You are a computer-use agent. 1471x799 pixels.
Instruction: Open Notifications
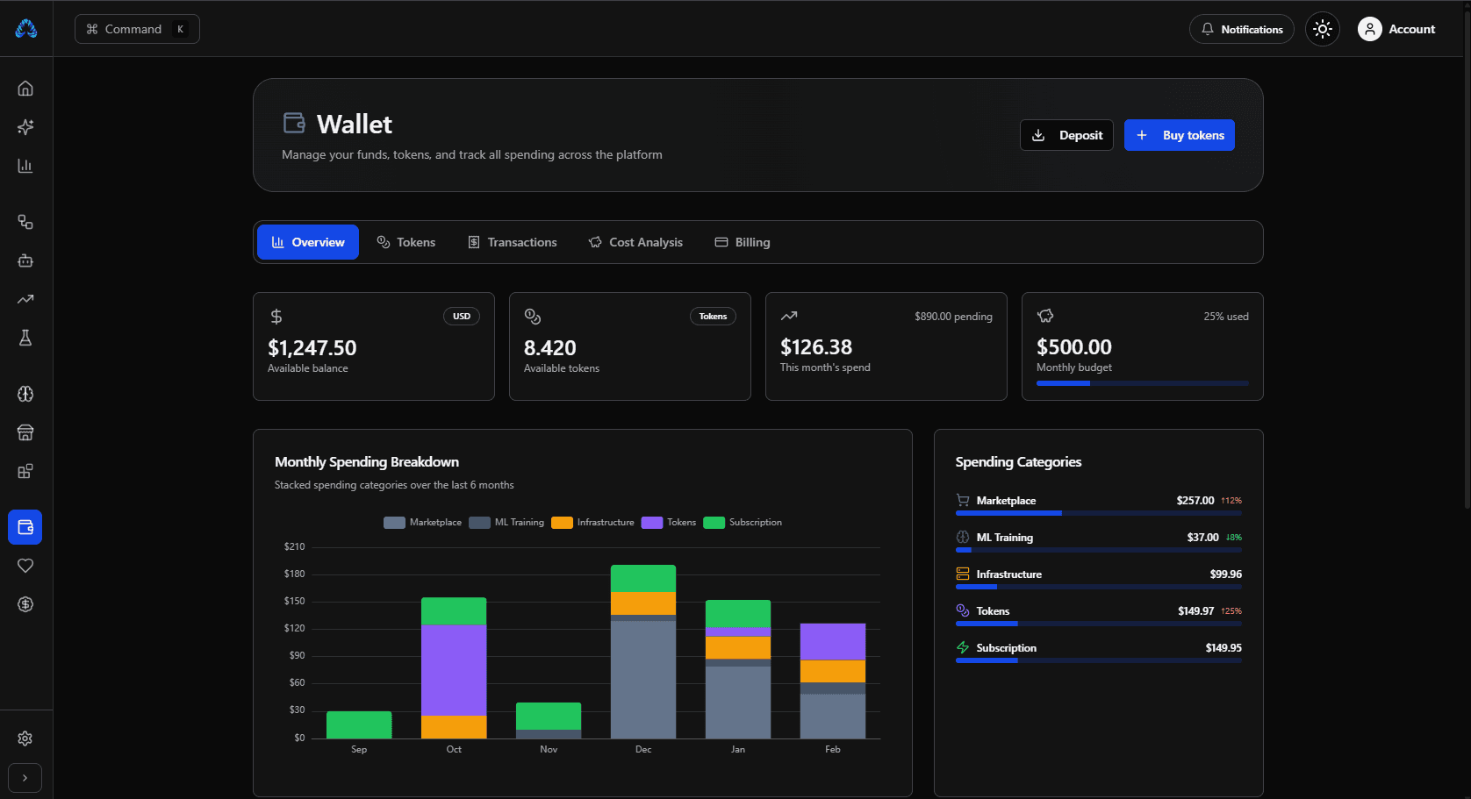(x=1242, y=29)
